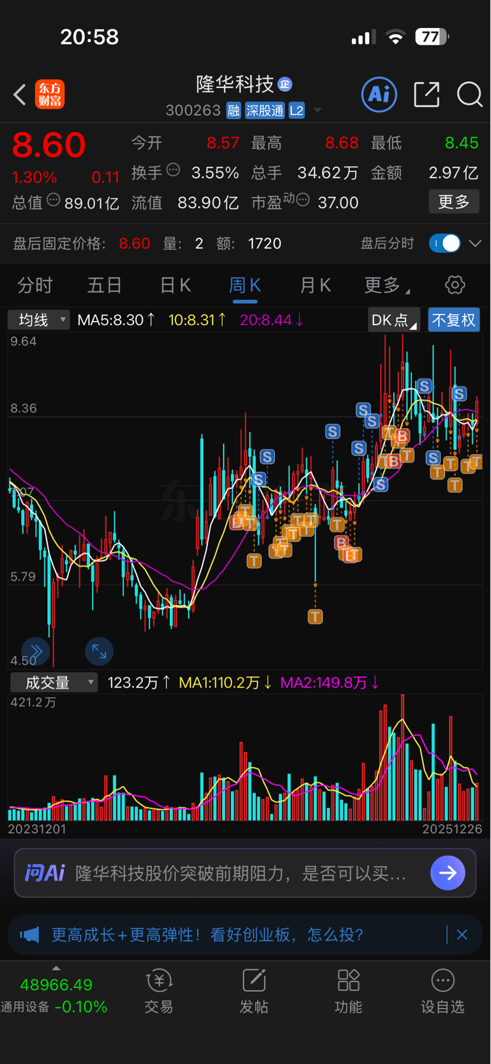Tap the 通用设备 index ticker
Screen dimensions: 491x1064
(x=54, y=1007)
